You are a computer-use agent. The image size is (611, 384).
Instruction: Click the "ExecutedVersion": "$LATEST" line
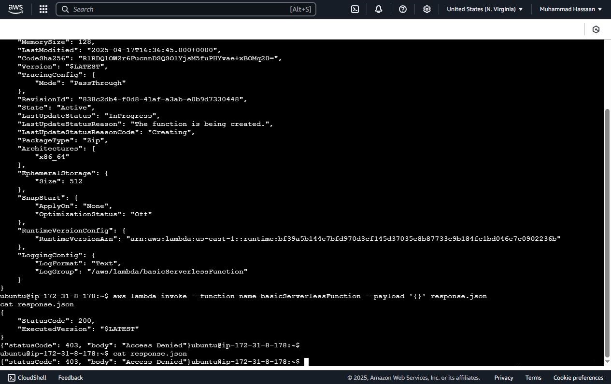(x=78, y=329)
